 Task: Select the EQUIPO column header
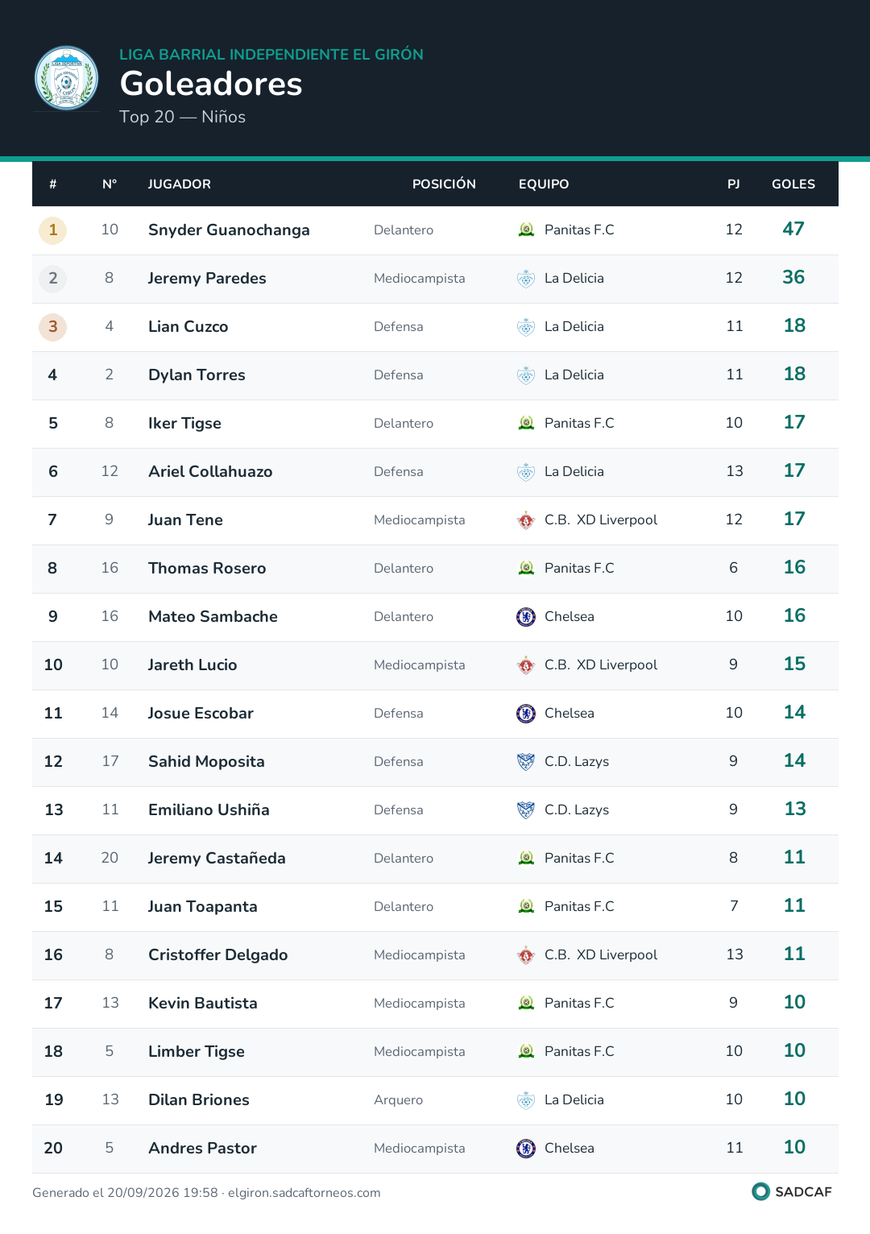544,184
